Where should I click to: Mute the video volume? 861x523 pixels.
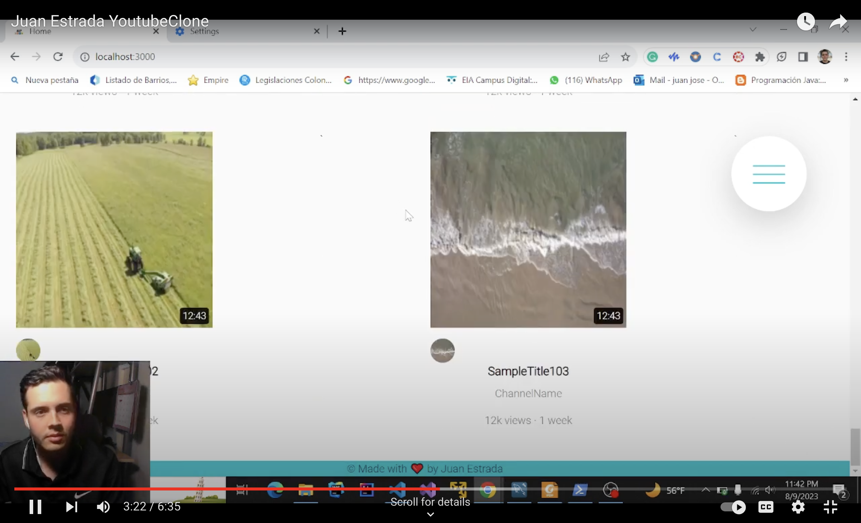tap(103, 507)
